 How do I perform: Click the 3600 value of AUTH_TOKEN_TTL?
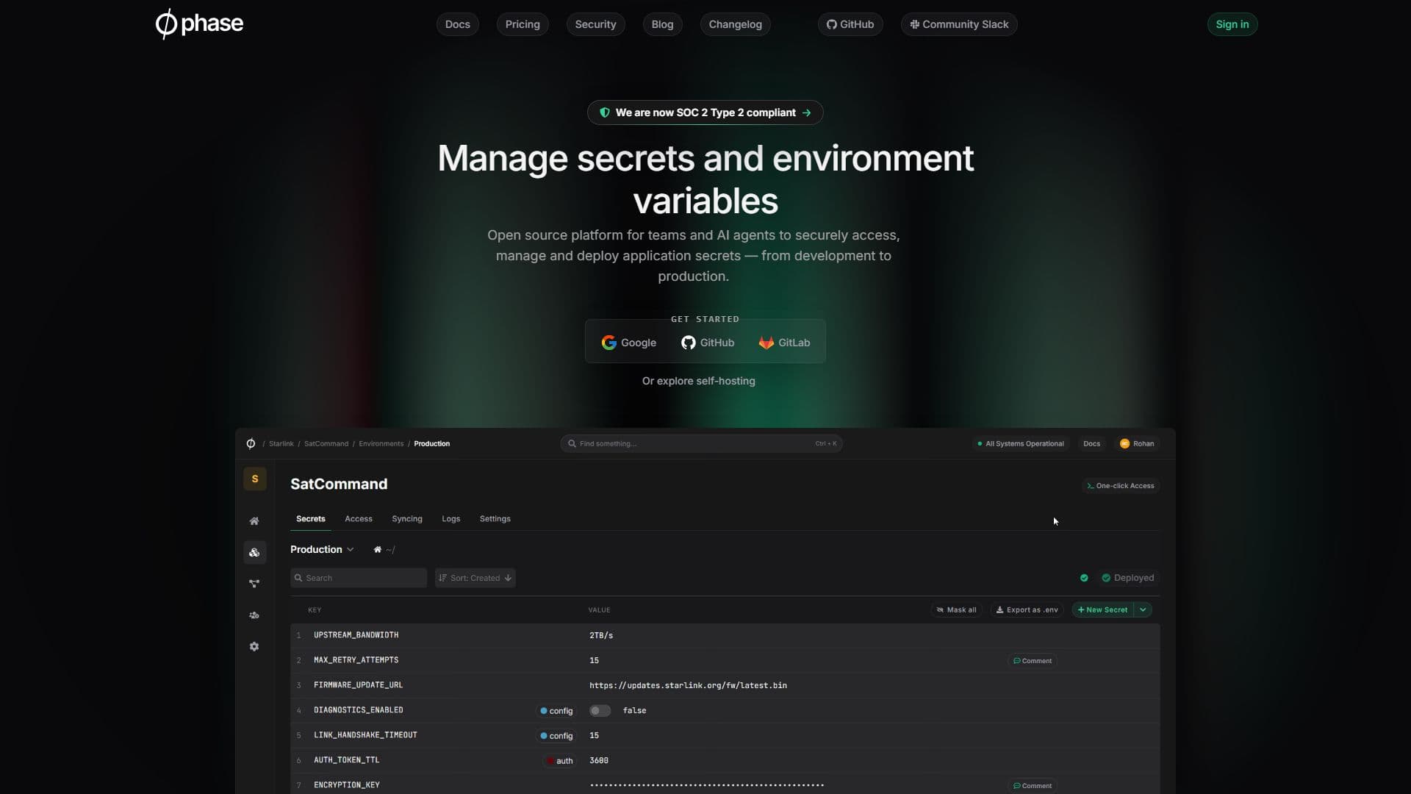point(599,761)
